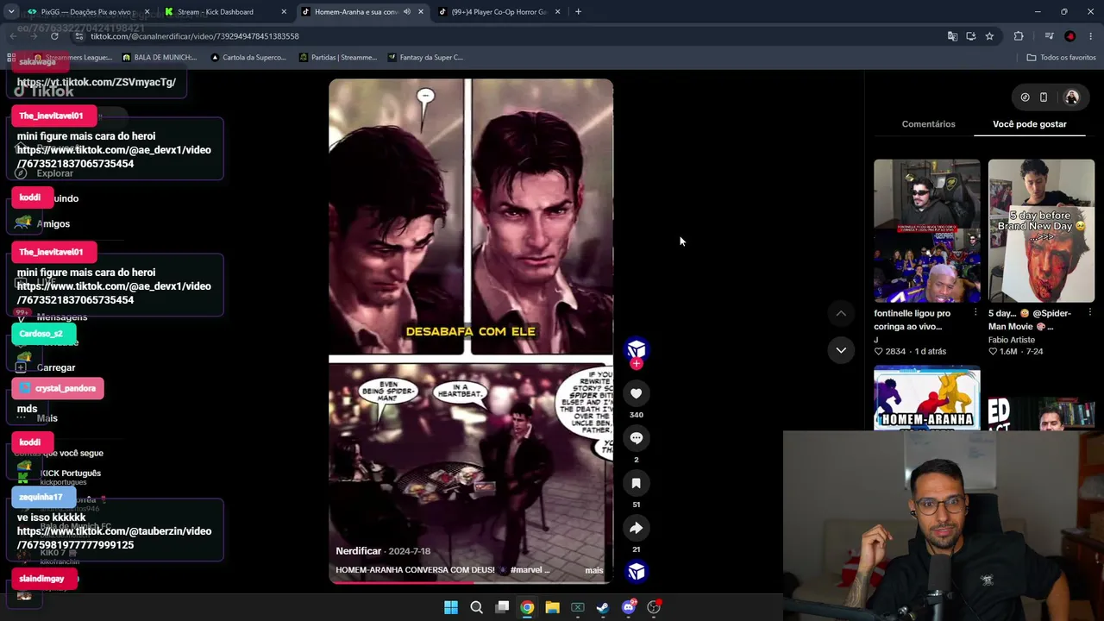Viewport: 1104px width, 621px height.
Task: Mute the audio on the Homem-Aranha tab
Action: click(x=407, y=12)
